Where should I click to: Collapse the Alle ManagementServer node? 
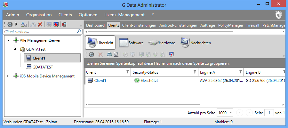8,40
